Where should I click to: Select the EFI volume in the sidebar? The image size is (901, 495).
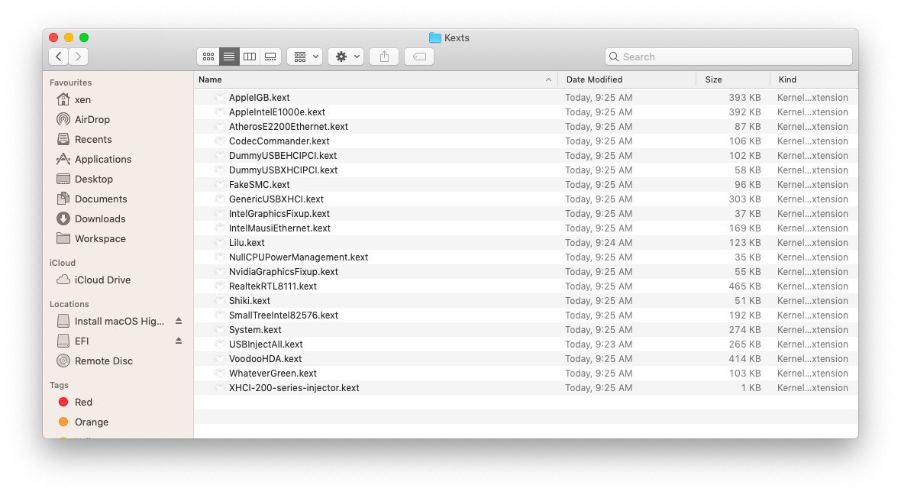pos(82,341)
